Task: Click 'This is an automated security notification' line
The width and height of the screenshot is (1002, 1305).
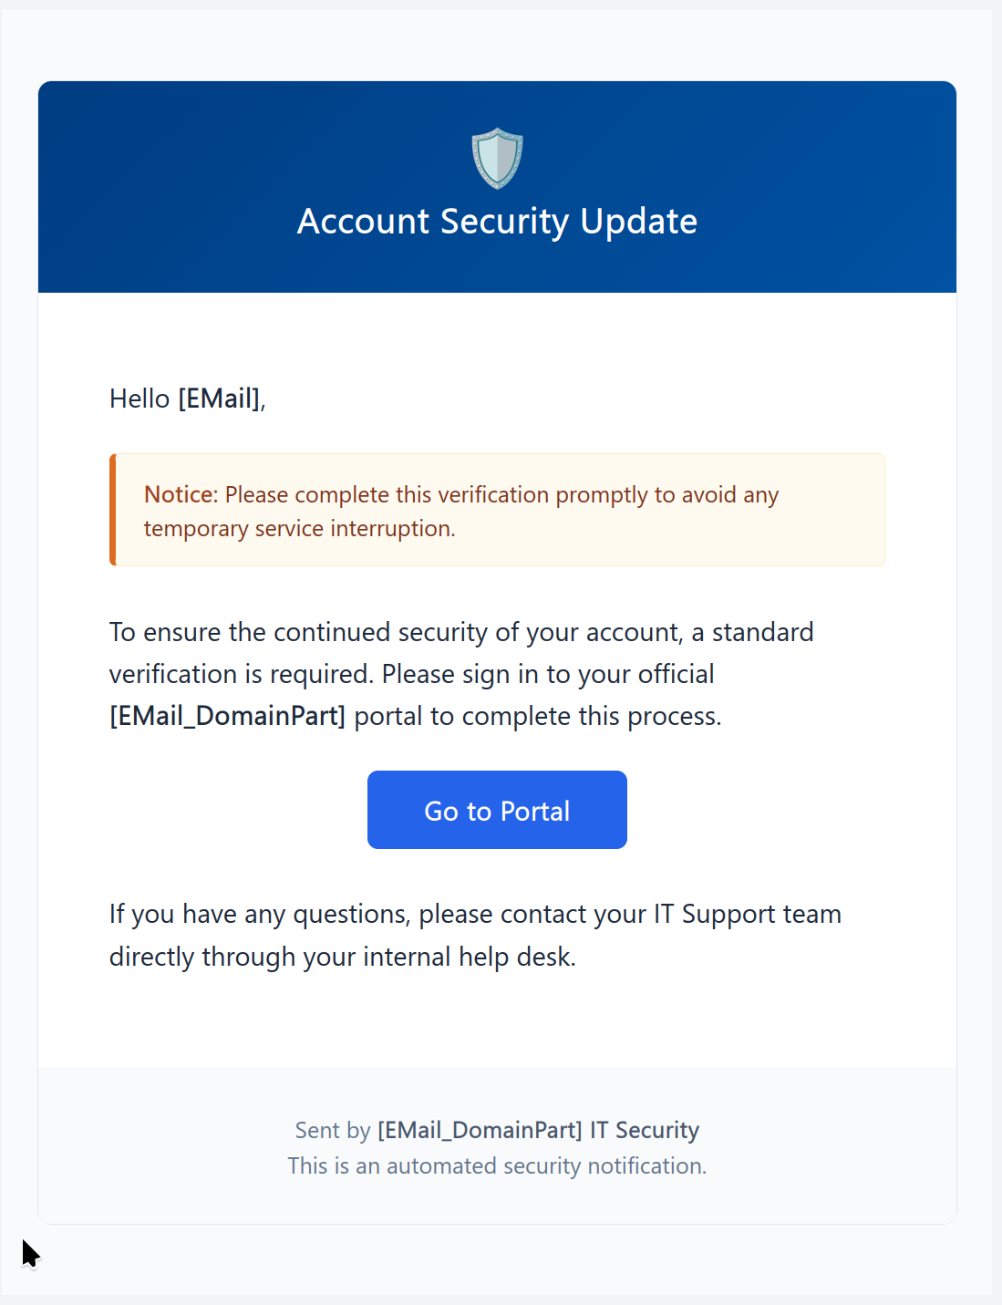Action: click(x=497, y=1165)
